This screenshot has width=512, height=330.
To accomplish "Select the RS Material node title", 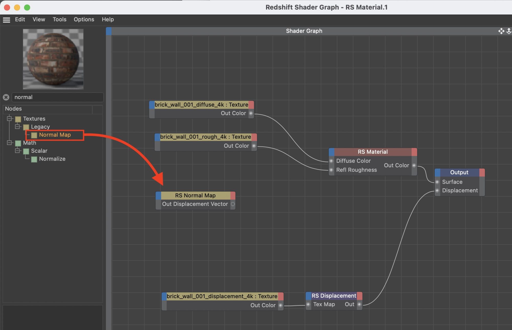I will click(x=372, y=152).
